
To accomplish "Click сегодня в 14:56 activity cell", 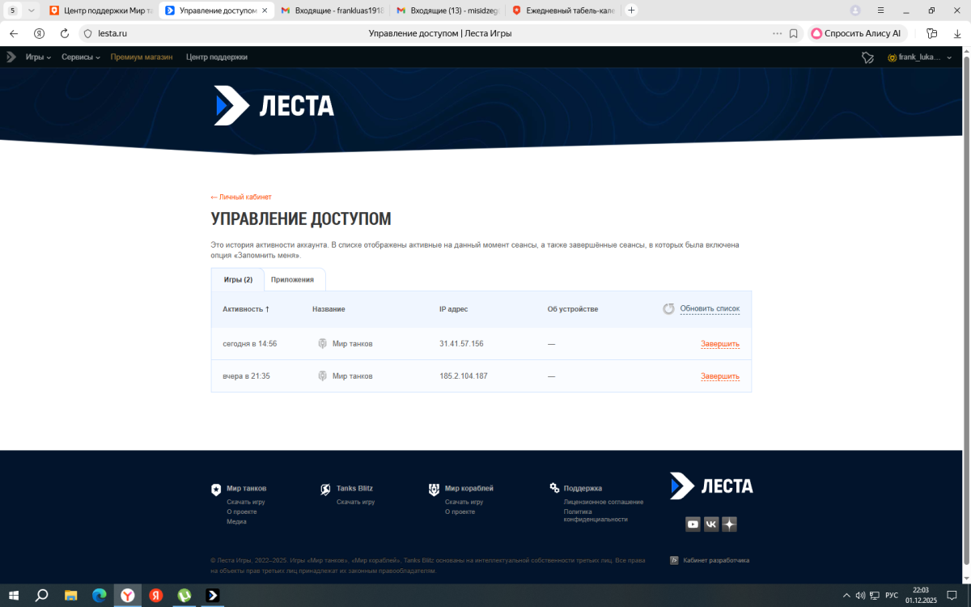I will click(x=250, y=344).
